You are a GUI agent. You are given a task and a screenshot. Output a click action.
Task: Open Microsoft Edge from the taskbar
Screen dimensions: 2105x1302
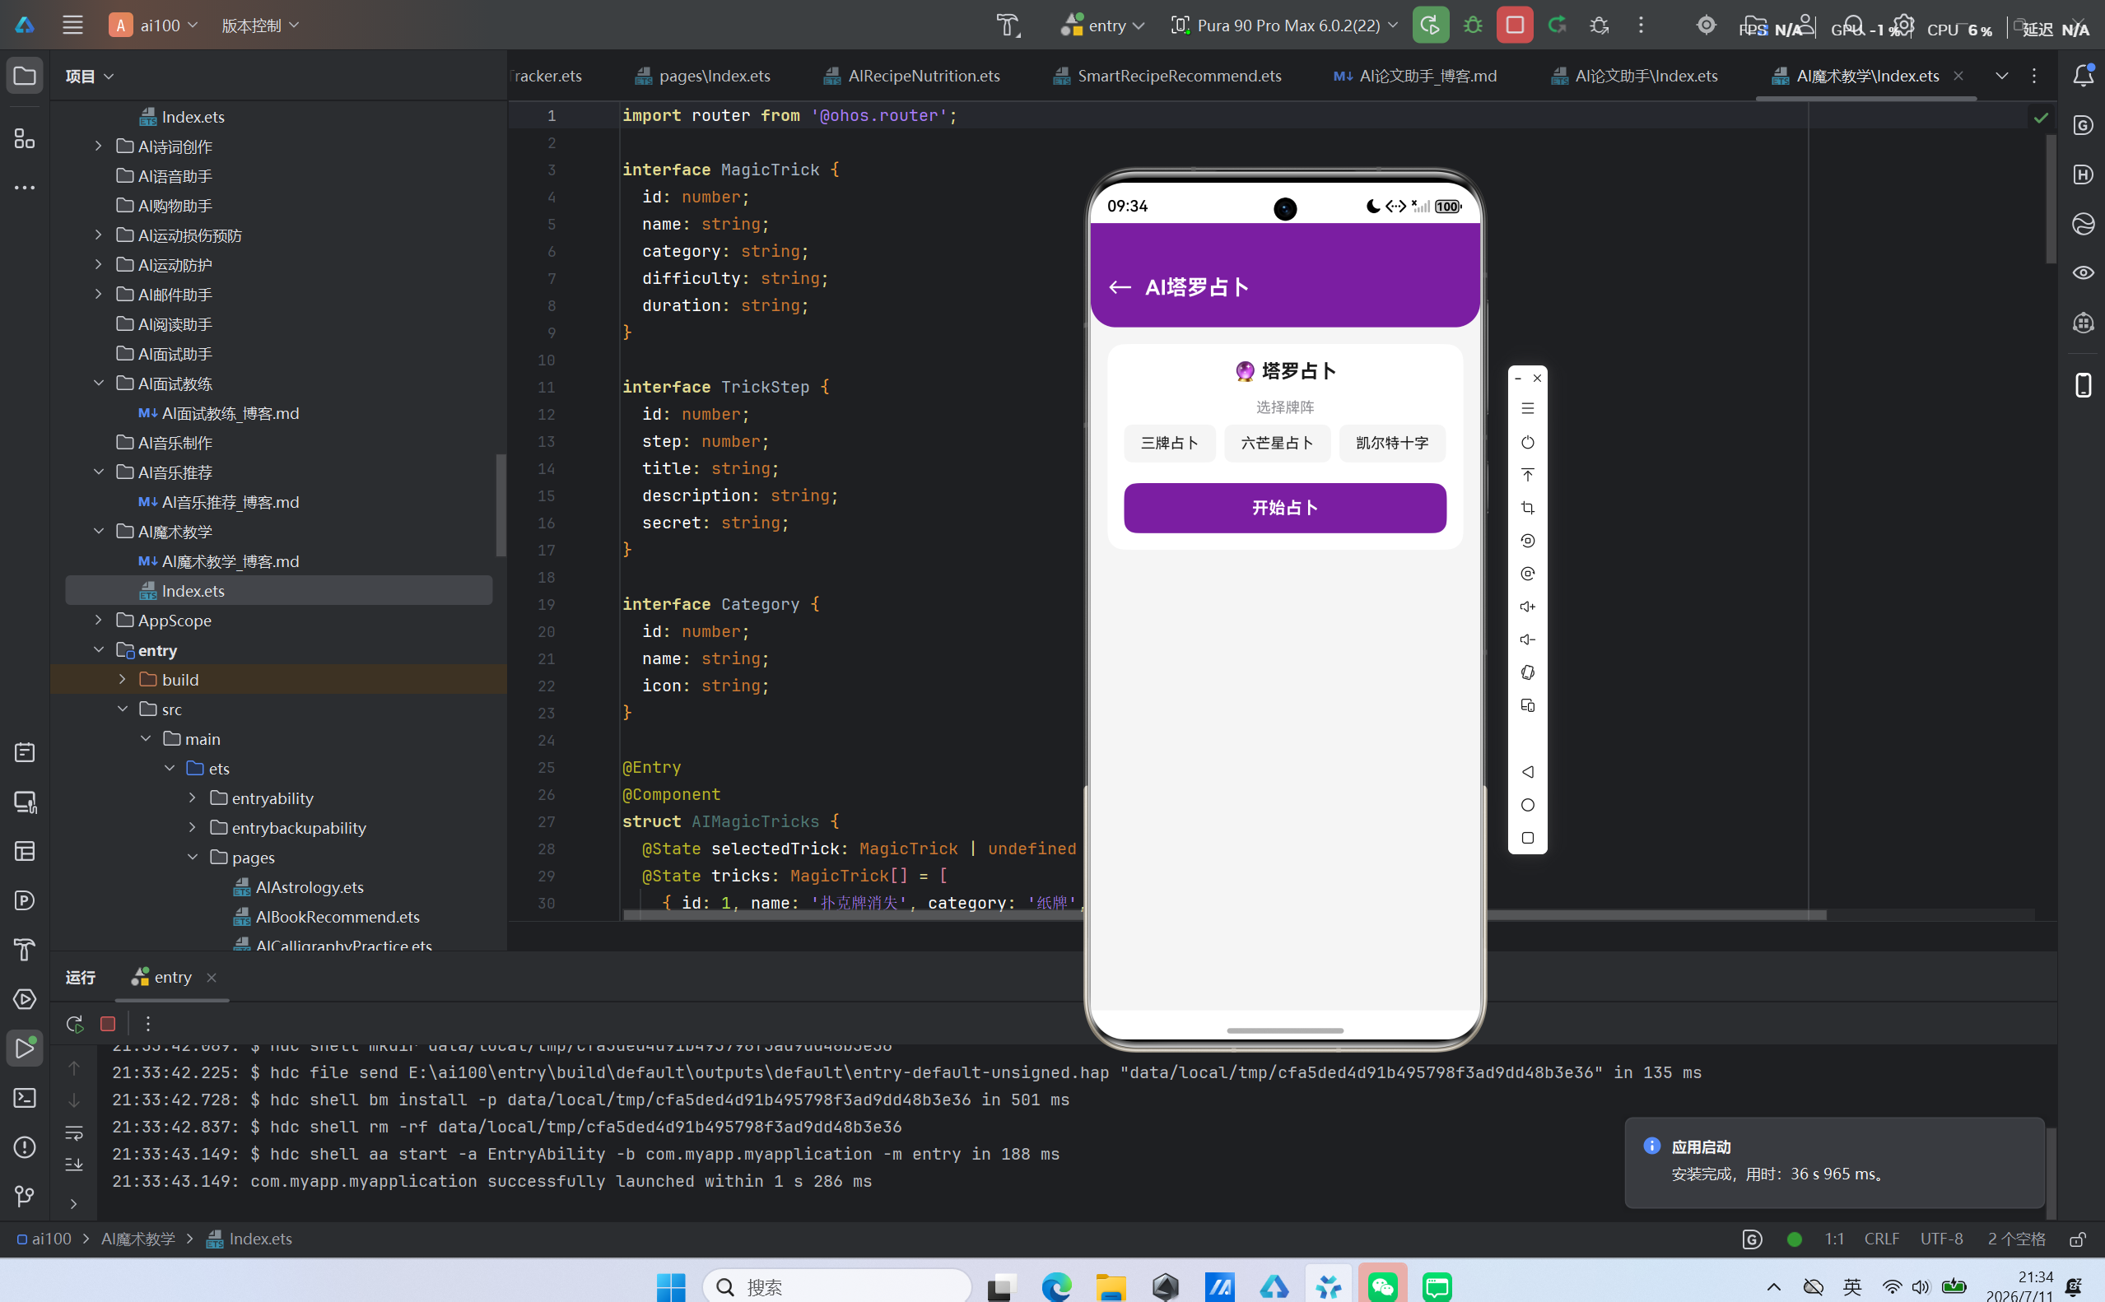click(x=1056, y=1286)
